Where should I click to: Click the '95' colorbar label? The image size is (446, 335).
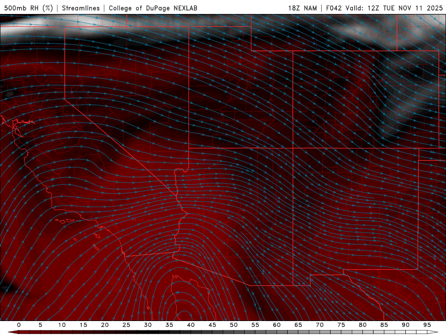point(427,325)
